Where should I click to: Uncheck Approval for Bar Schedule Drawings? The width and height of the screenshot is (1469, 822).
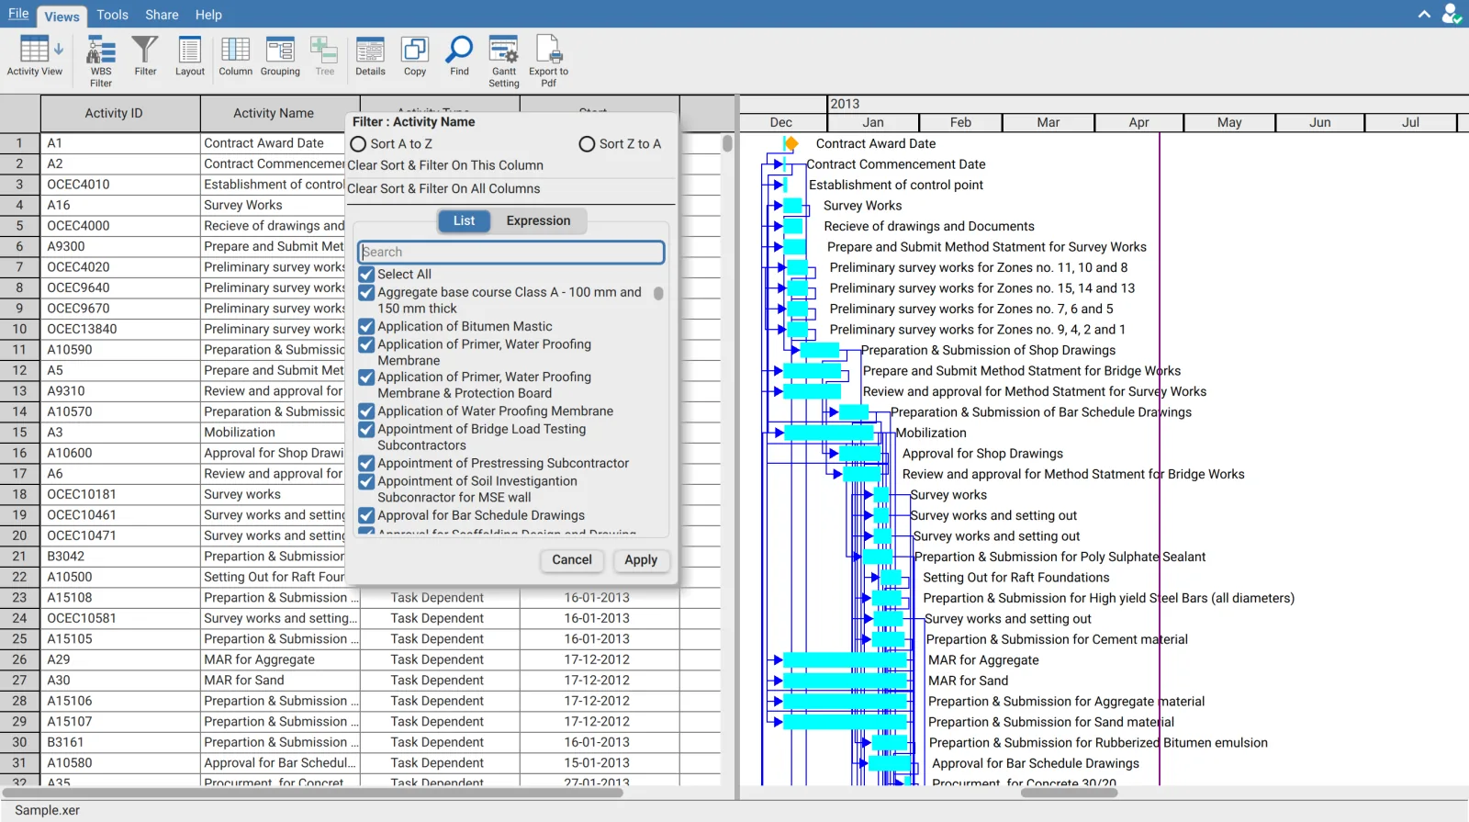pyautogui.click(x=366, y=516)
